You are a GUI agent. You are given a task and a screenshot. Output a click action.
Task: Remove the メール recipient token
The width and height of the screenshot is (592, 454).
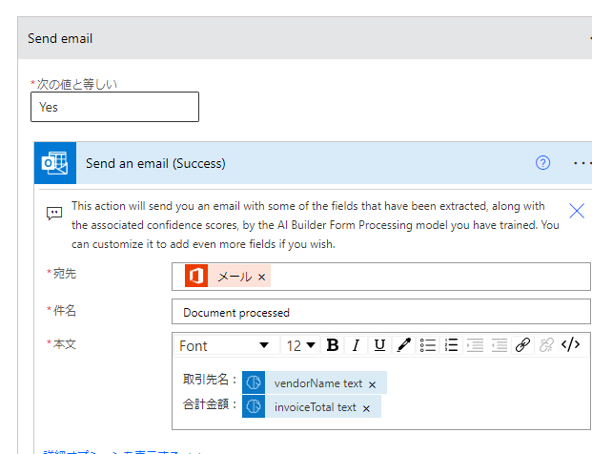[261, 278]
